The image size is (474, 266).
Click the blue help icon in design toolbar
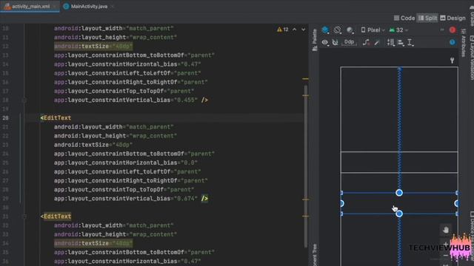453,42
